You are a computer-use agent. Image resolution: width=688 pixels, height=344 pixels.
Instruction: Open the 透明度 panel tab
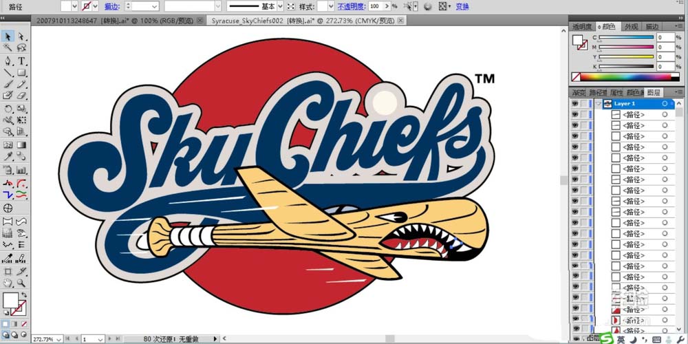pyautogui.click(x=582, y=27)
